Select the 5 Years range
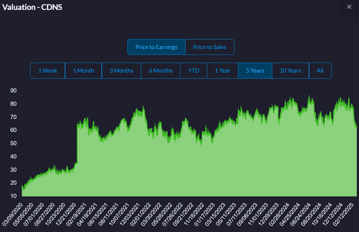 coord(255,71)
